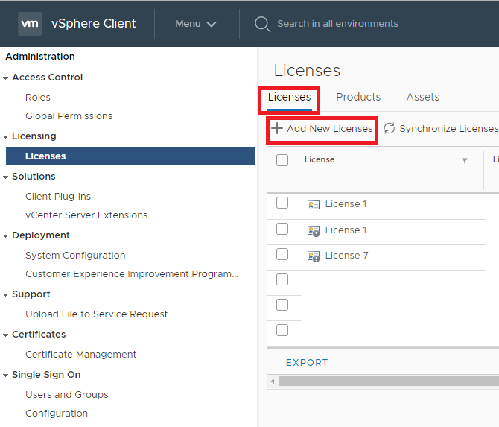Click the vm logo icon
Viewport: 499px width, 427px height.
click(30, 24)
